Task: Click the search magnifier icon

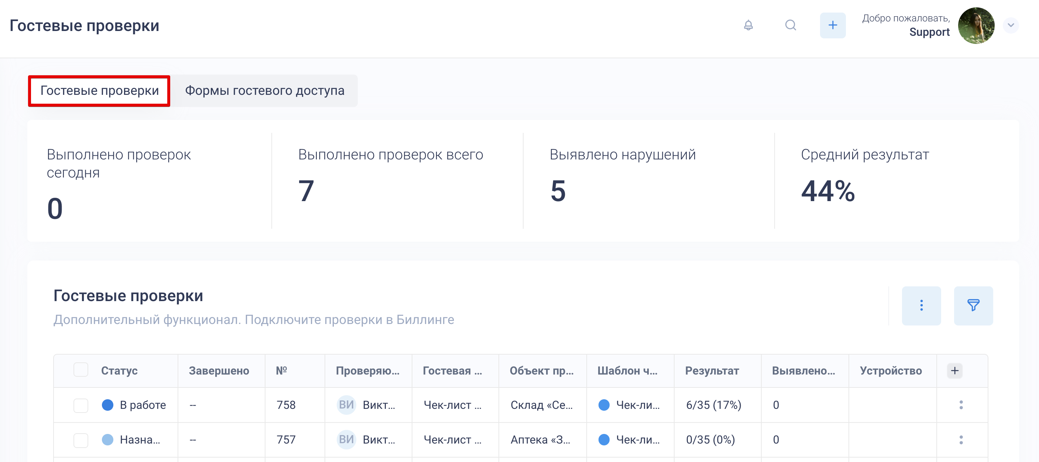Action: click(x=790, y=25)
